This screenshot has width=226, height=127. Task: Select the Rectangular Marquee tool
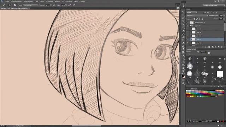pos(183,15)
